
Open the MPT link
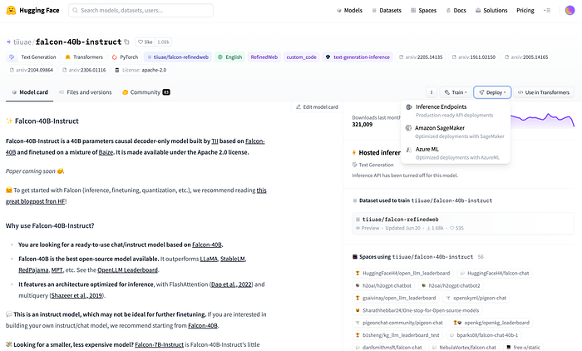pyautogui.click(x=57, y=270)
